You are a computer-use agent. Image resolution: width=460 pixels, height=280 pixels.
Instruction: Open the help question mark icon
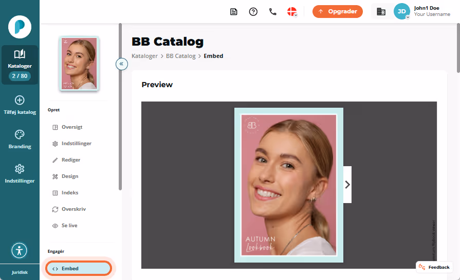click(x=253, y=12)
